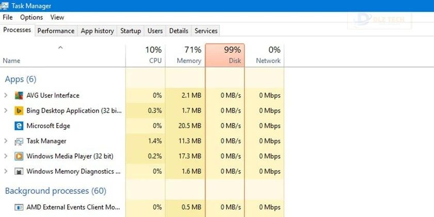This screenshot has height=217, width=434.
Task: Select the Microsoft Edge icon
Action: [19, 126]
